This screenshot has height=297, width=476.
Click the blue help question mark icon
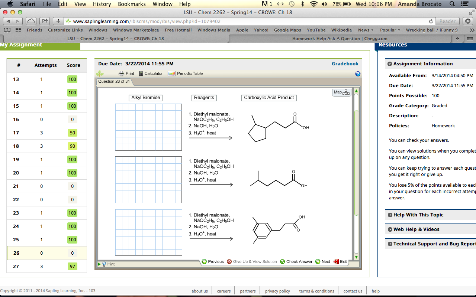tap(358, 74)
